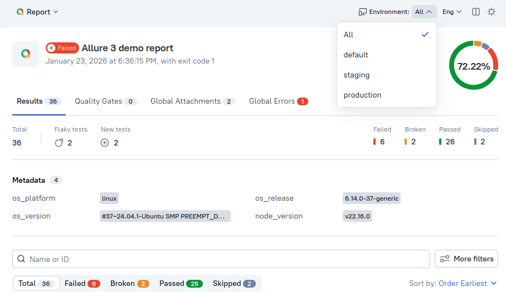506x296 pixels.
Task: Click the linux os_platform value
Action: click(109, 198)
